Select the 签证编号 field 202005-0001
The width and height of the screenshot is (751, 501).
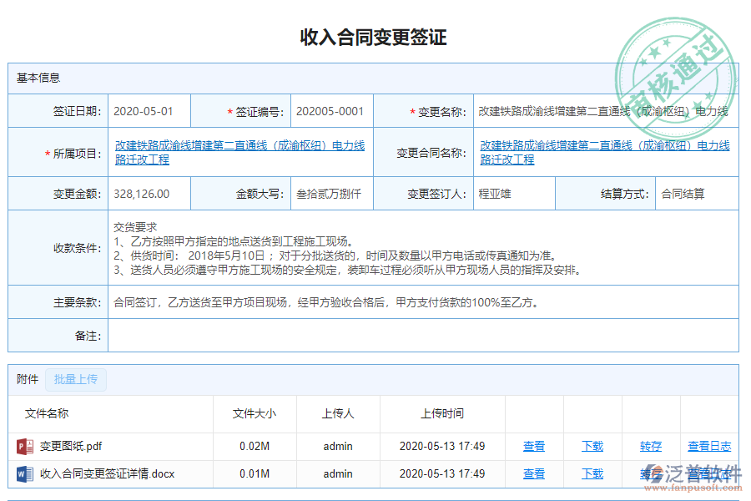click(331, 110)
